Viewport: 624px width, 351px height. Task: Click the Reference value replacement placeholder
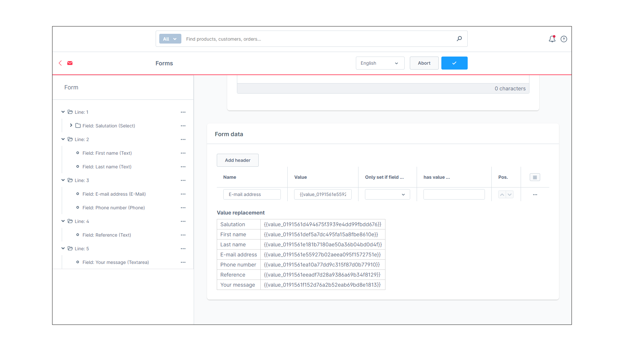tap(322, 275)
